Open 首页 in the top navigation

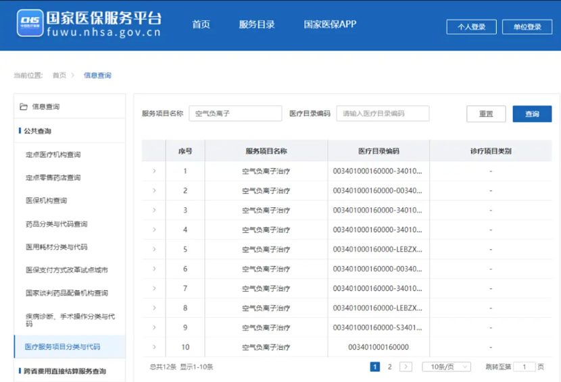[x=201, y=24]
